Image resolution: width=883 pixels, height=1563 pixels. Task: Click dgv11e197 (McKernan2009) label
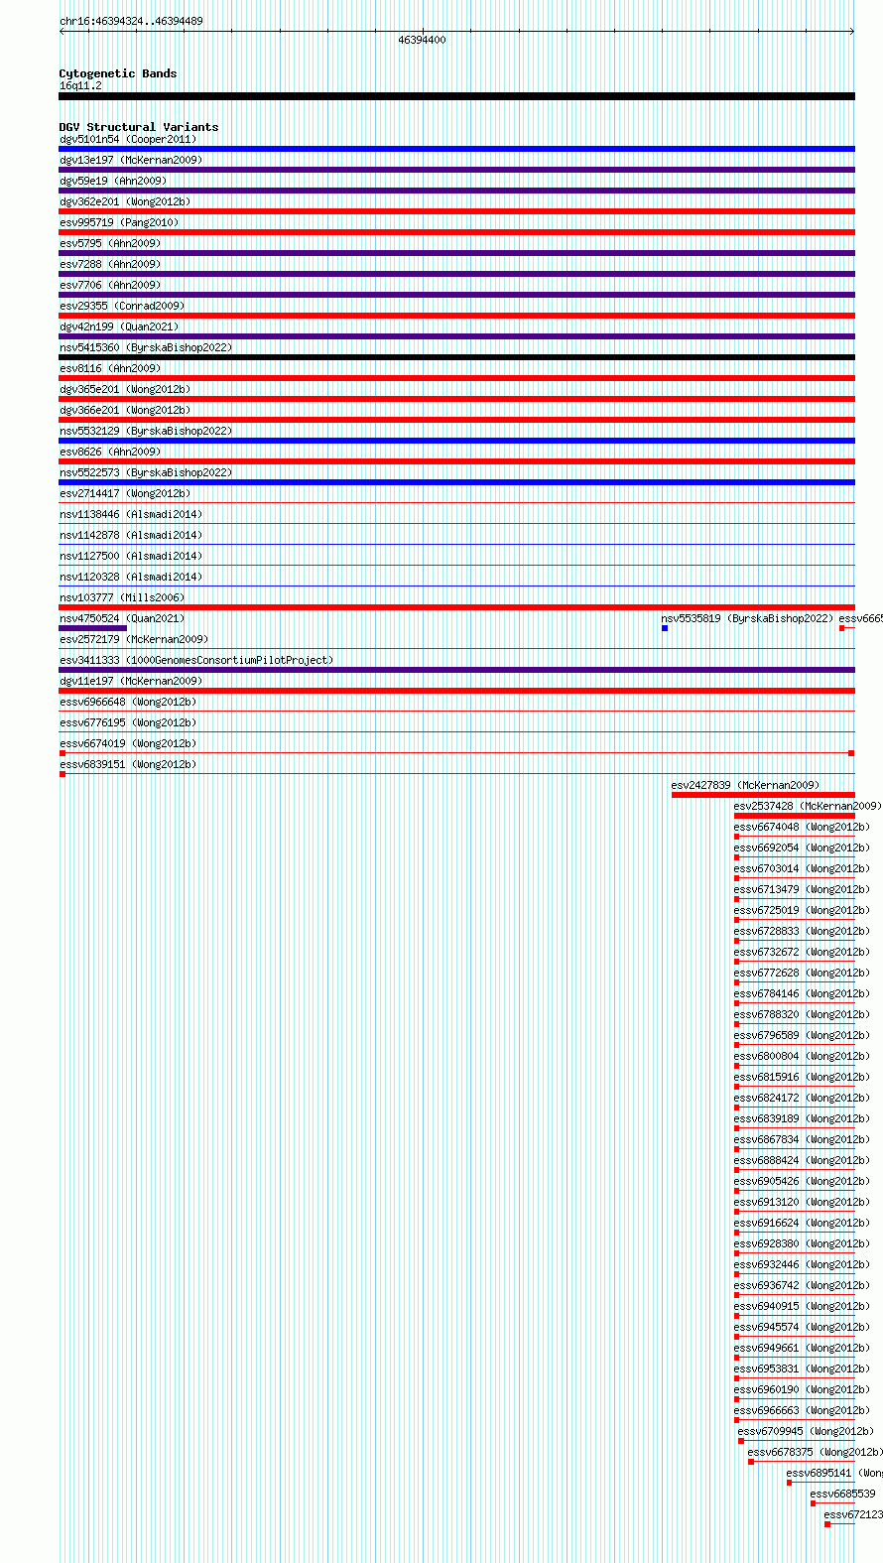pos(131,681)
